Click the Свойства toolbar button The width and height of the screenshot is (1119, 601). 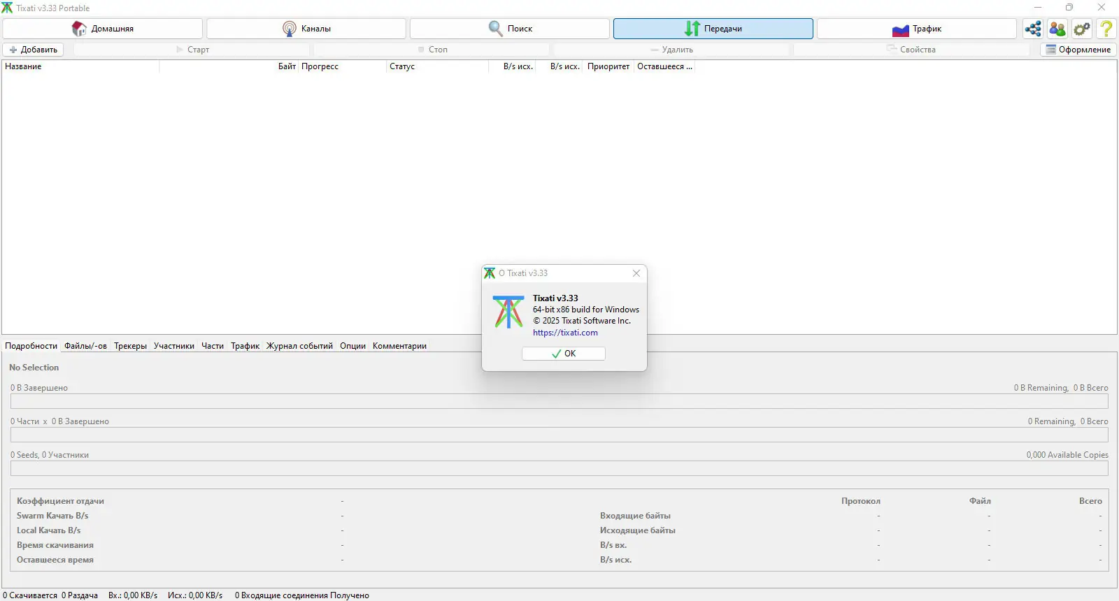[x=911, y=50]
